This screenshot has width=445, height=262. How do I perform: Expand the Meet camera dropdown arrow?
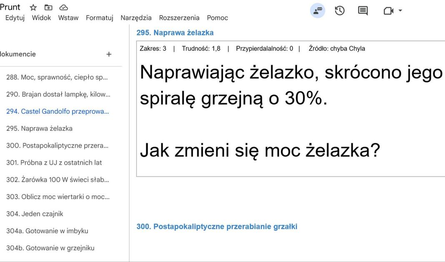[399, 10]
